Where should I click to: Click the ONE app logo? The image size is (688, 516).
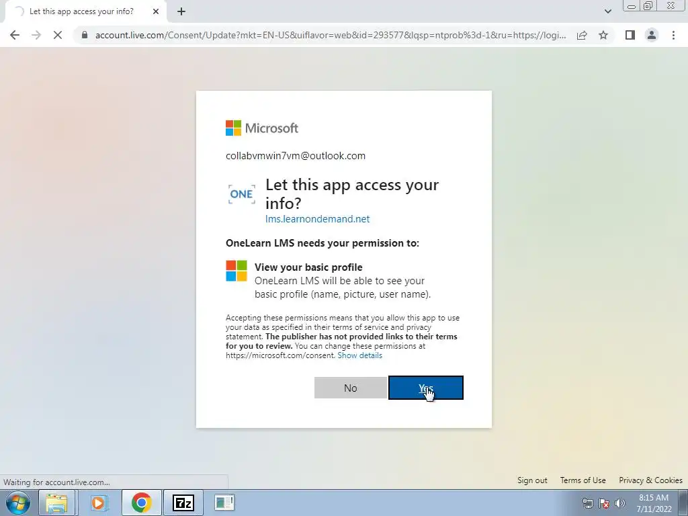pos(241,194)
